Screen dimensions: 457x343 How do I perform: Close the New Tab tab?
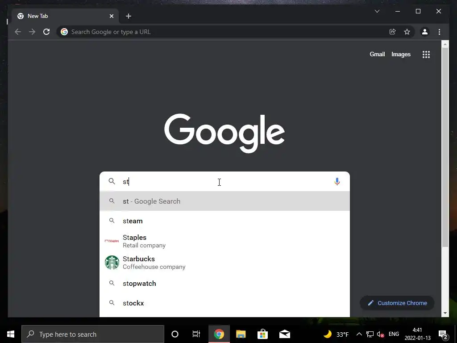coord(112,16)
